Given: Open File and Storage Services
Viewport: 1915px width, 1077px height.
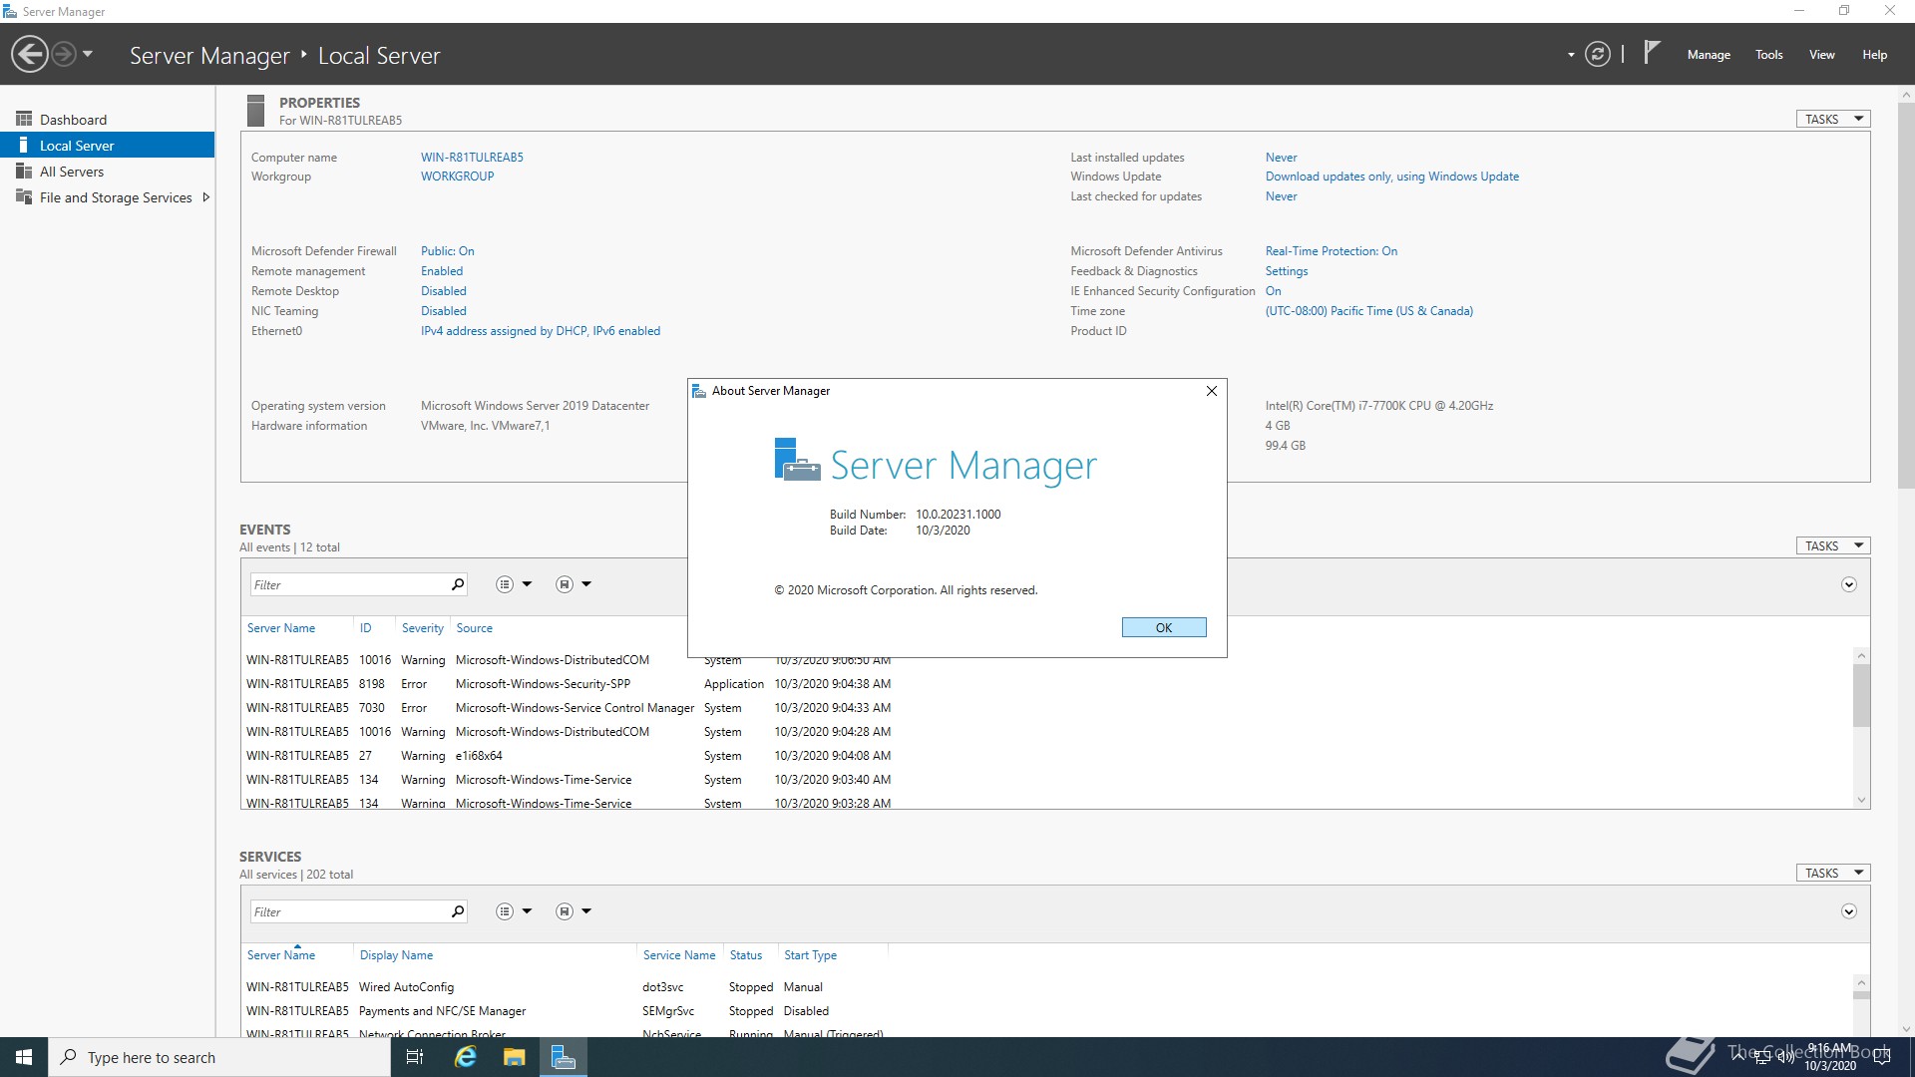Looking at the screenshot, I should 116,197.
